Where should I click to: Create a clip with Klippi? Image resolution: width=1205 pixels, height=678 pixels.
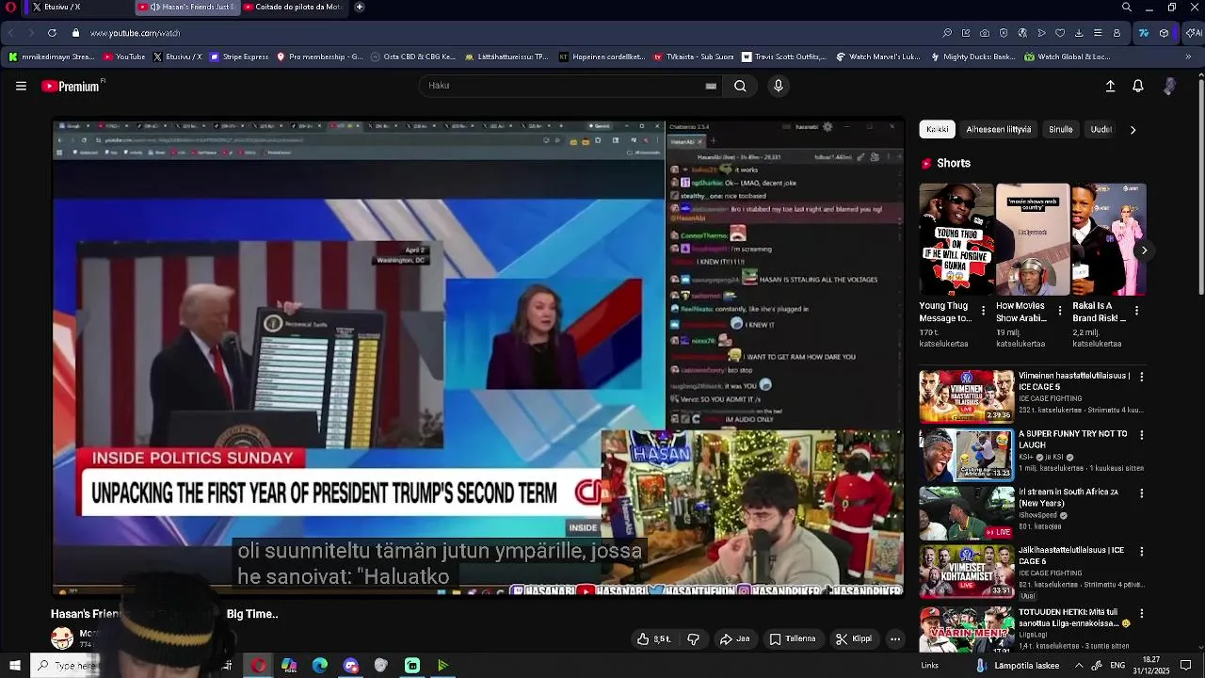(854, 638)
